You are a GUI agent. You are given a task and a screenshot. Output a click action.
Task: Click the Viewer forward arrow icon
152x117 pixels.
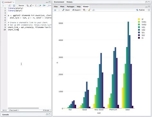pos(59,10)
